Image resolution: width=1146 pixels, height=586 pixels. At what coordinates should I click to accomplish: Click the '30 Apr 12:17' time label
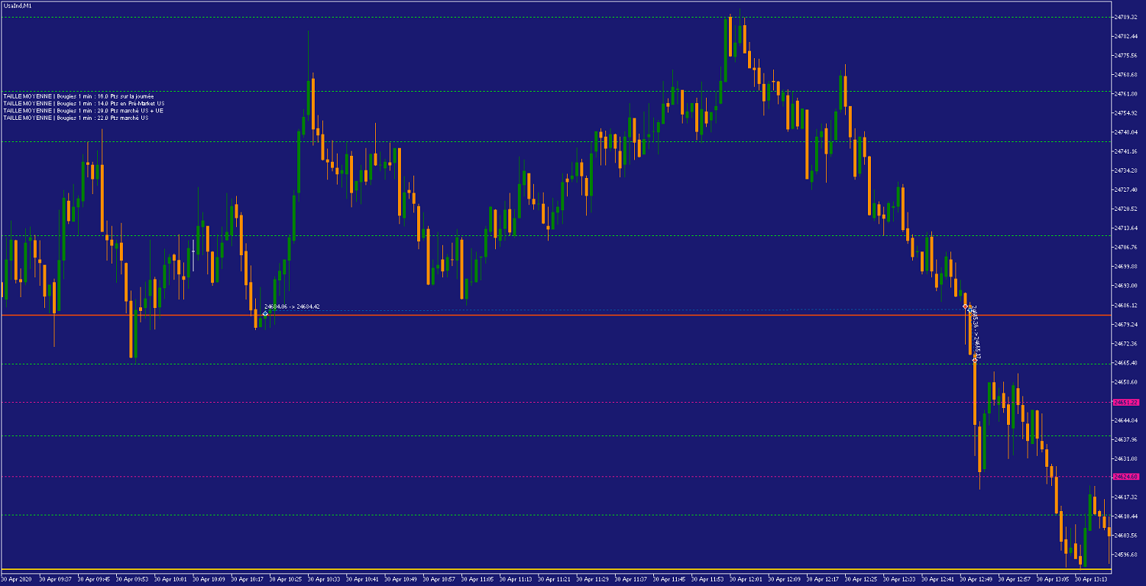[x=823, y=578]
